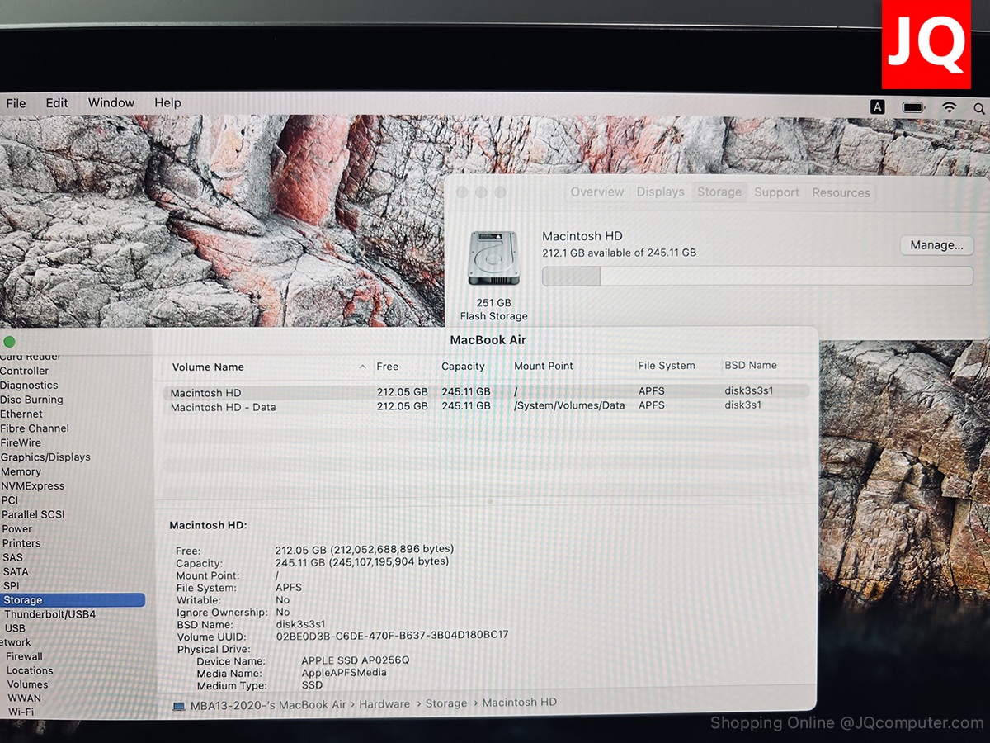The height and width of the screenshot is (743, 990).
Task: Click the storage usage bar
Action: [757, 276]
